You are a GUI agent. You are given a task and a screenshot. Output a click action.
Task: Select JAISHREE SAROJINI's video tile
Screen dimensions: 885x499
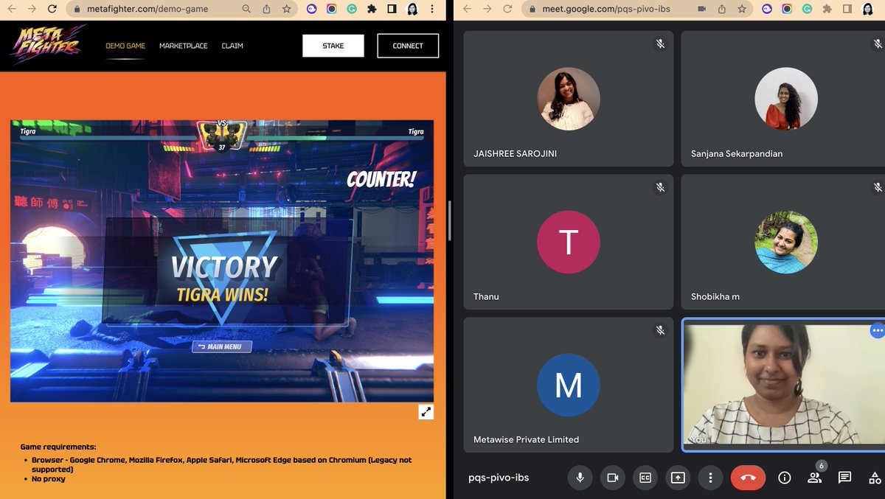coord(568,99)
